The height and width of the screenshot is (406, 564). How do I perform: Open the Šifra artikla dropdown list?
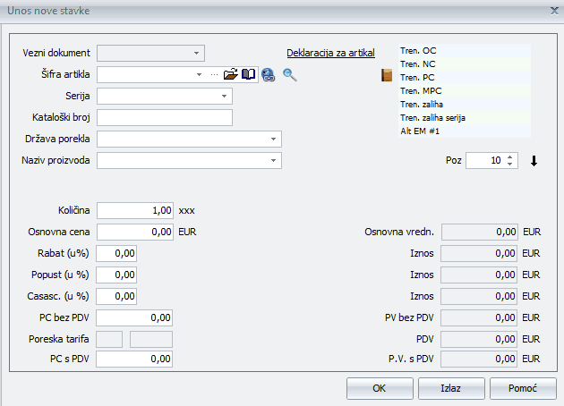coord(199,75)
